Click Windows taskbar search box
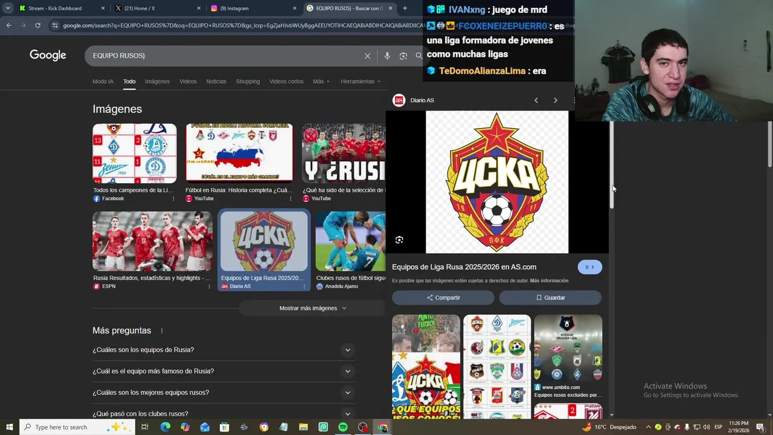 pyautogui.click(x=76, y=427)
